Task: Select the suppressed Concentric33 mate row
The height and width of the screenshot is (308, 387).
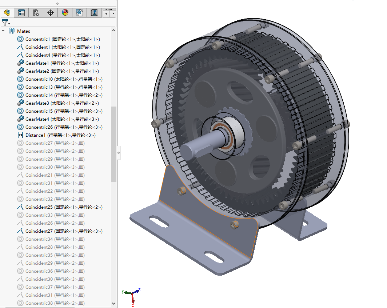Action: tap(51, 215)
